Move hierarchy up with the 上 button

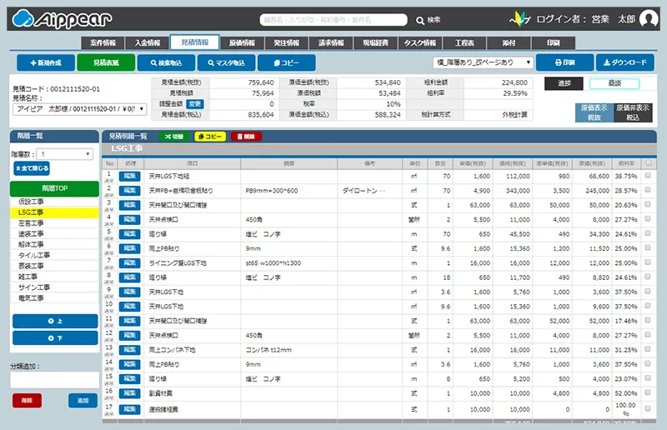pyautogui.click(x=54, y=321)
